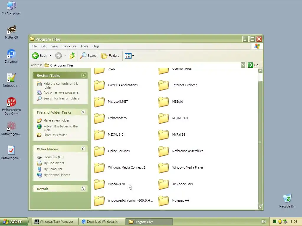302x226 pixels.
Task: Go up one folder level
Action: click(73, 56)
